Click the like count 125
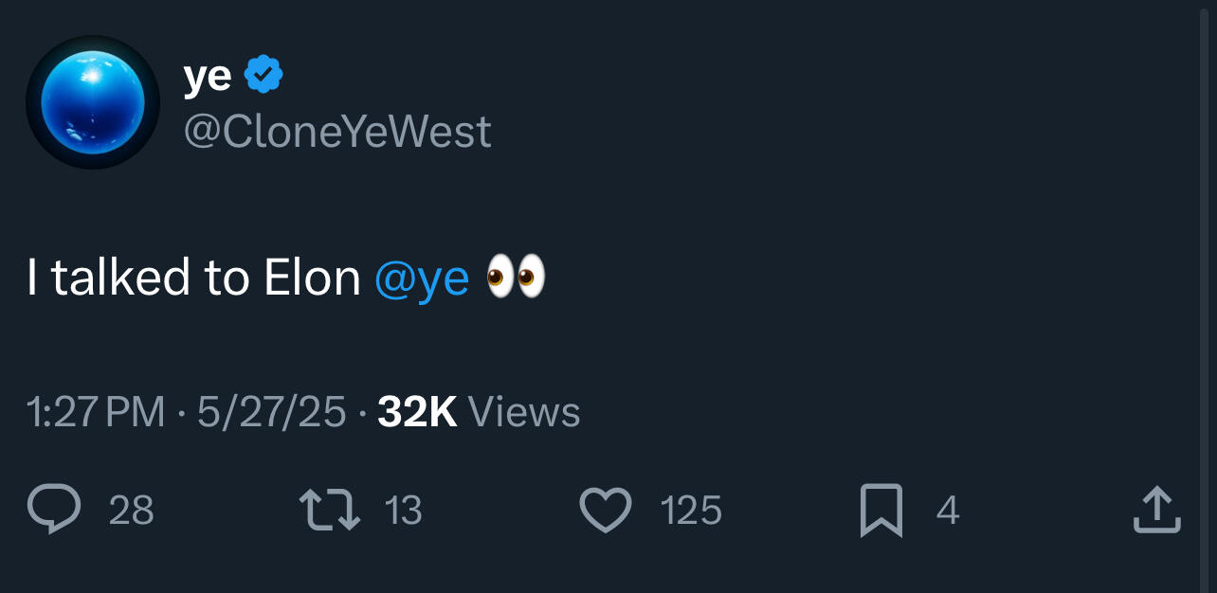The width and height of the screenshot is (1217, 593). coord(690,512)
